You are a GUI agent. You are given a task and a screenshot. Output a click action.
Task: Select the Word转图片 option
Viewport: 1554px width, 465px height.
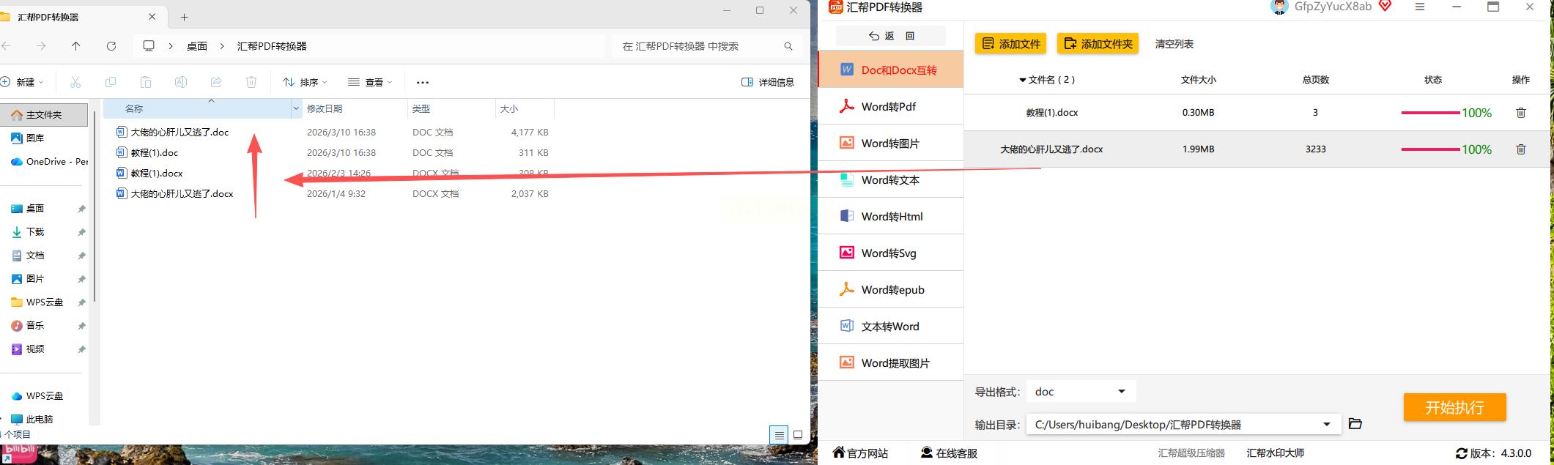pyautogui.click(x=891, y=143)
